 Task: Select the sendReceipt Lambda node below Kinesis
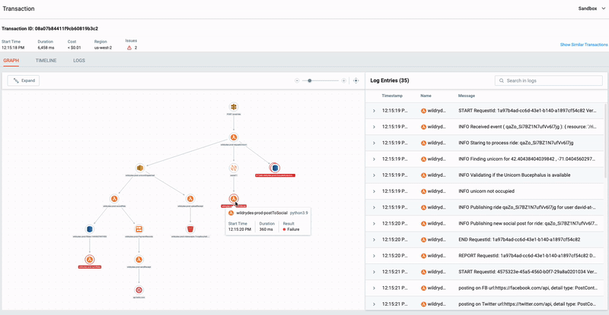[139, 260]
